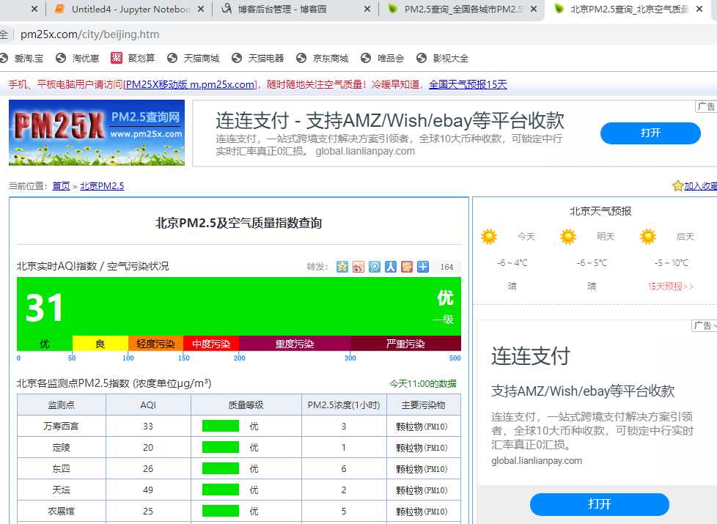The height and width of the screenshot is (524, 717).
Task: Close the 博客后台管理 tab
Action: pos(367,9)
